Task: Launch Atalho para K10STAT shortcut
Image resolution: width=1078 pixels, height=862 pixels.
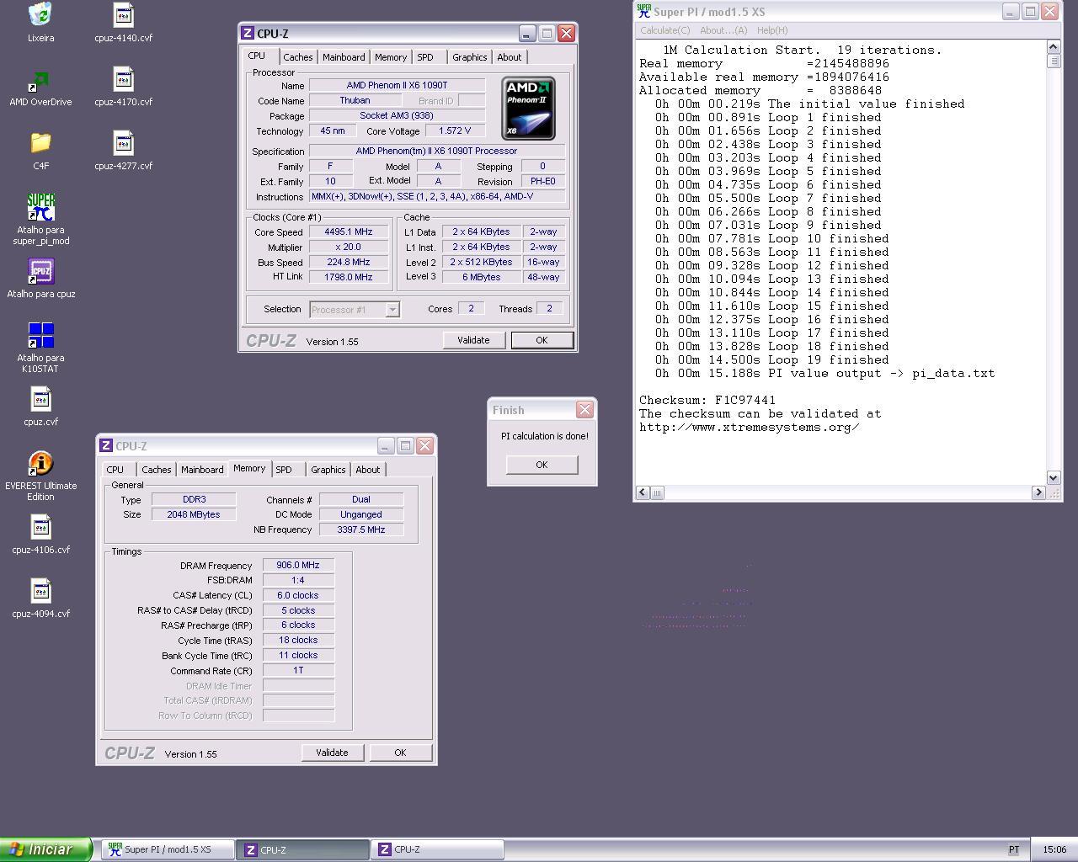Action: pyautogui.click(x=40, y=335)
